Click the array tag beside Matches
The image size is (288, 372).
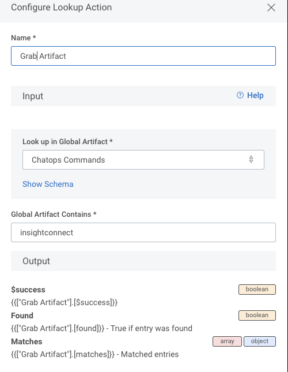click(x=227, y=341)
